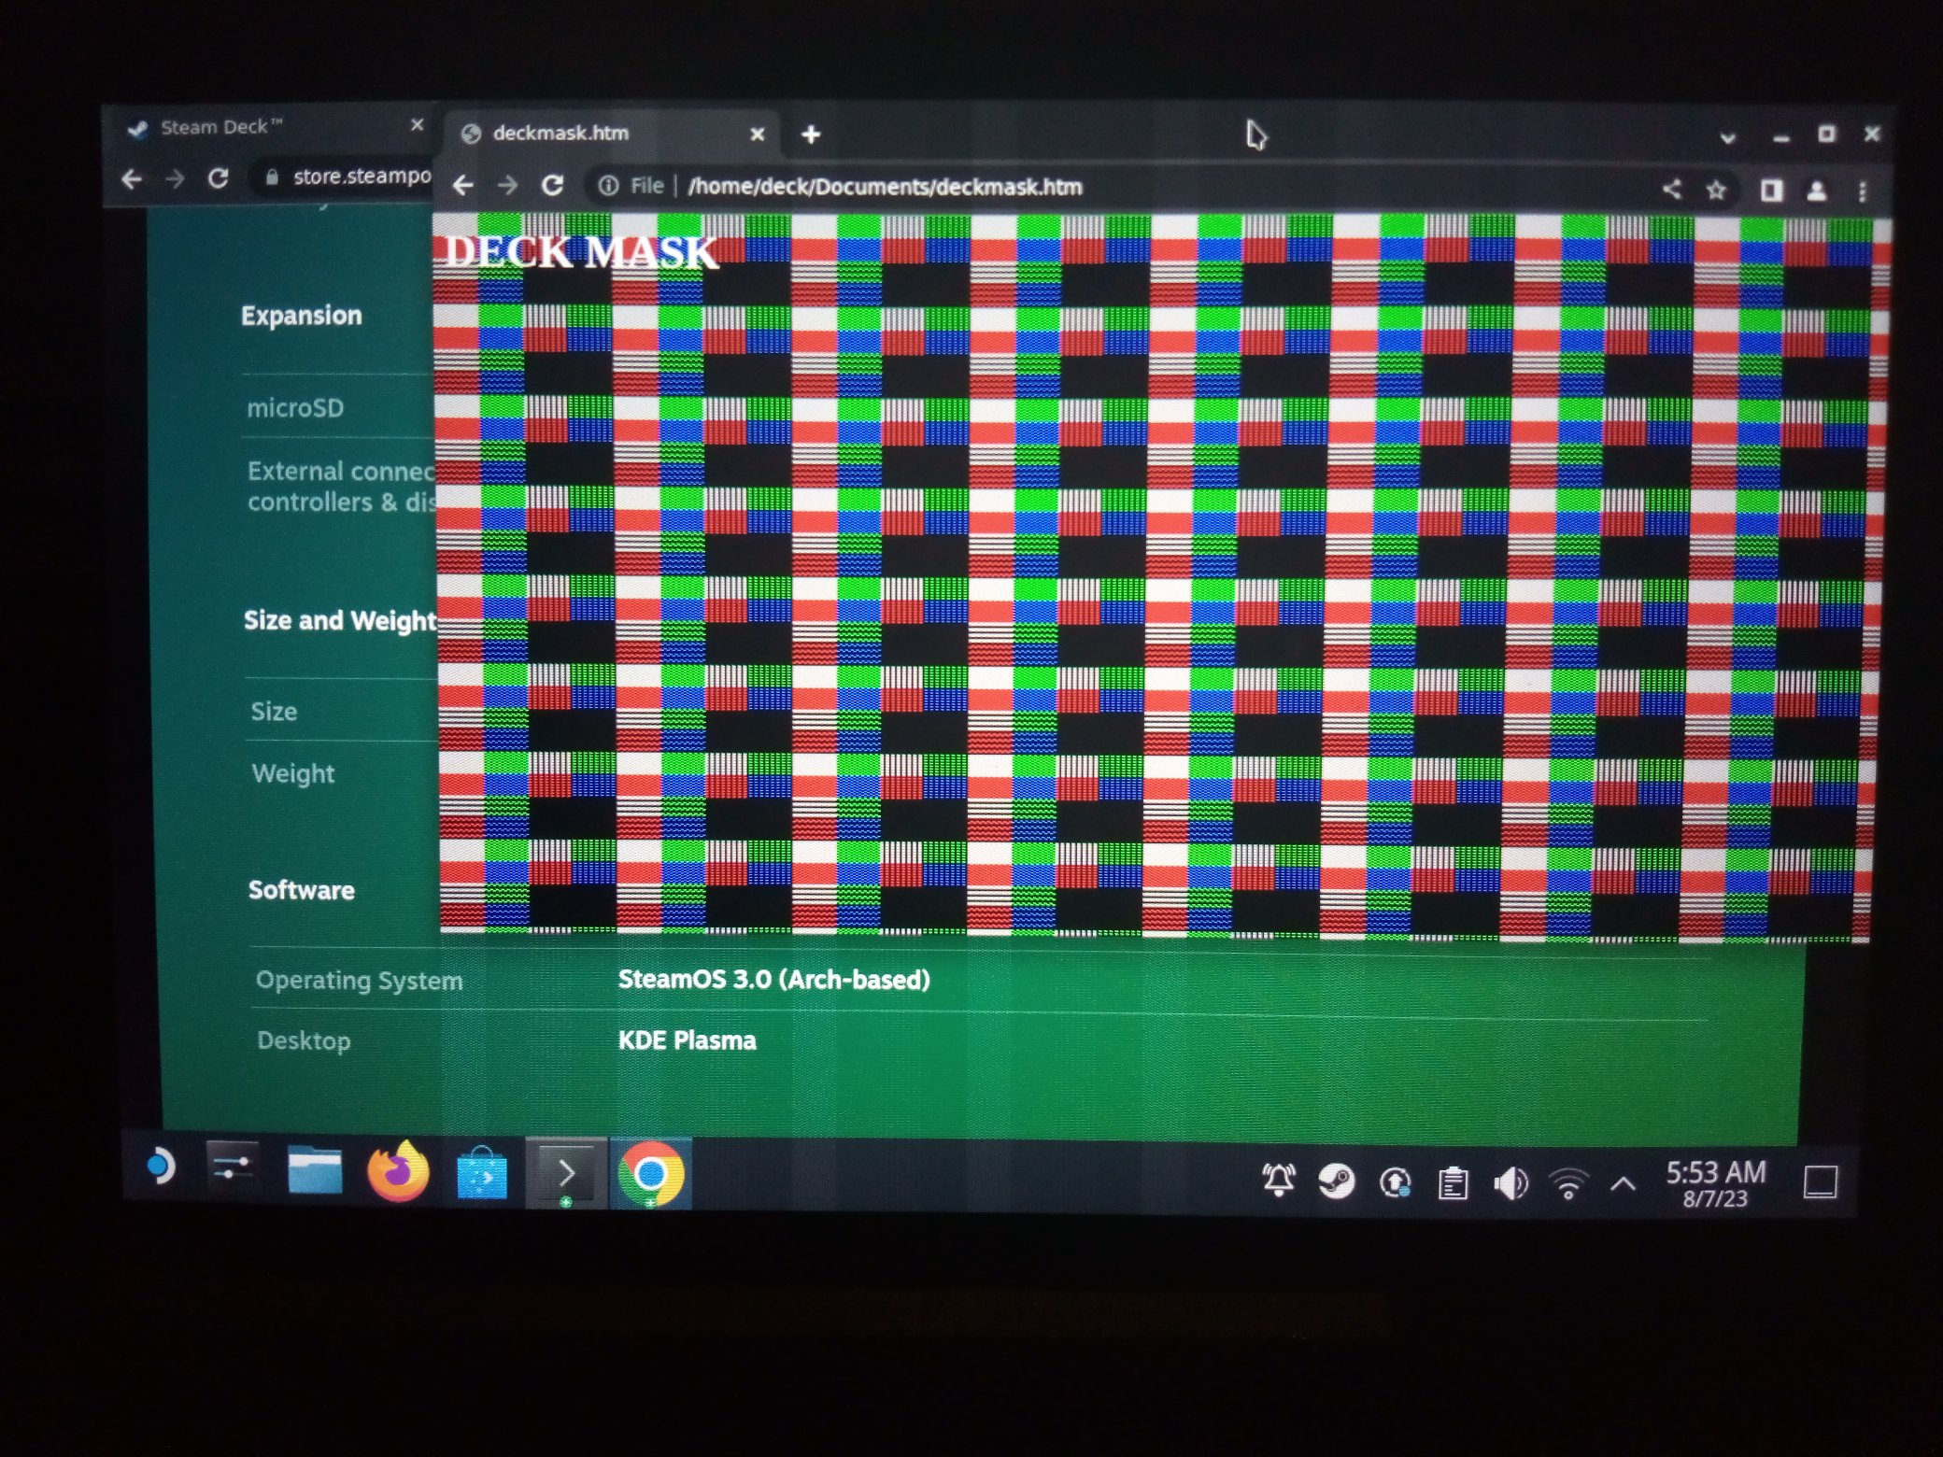1943x1457 pixels.
Task: Click the Desktop row label
Action: coord(304,1040)
